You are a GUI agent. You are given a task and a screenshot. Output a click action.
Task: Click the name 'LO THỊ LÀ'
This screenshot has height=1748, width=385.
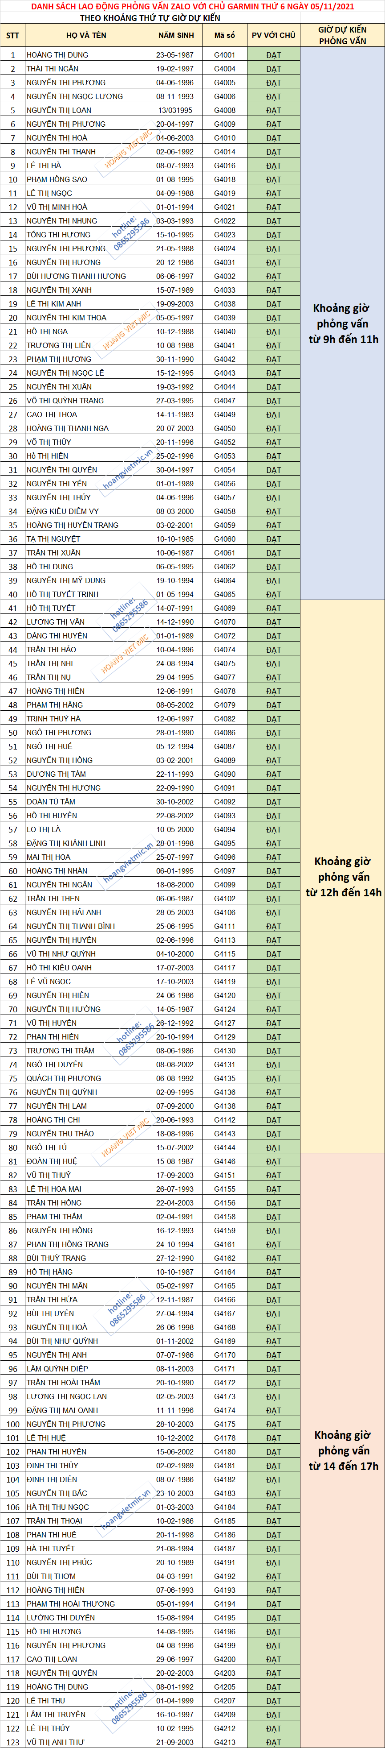(x=43, y=829)
